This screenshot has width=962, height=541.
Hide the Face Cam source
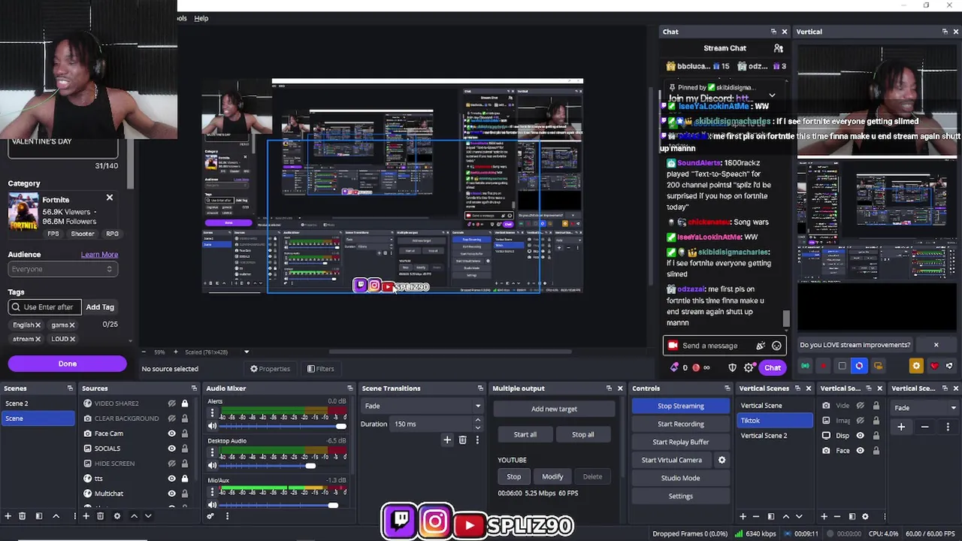point(171,434)
